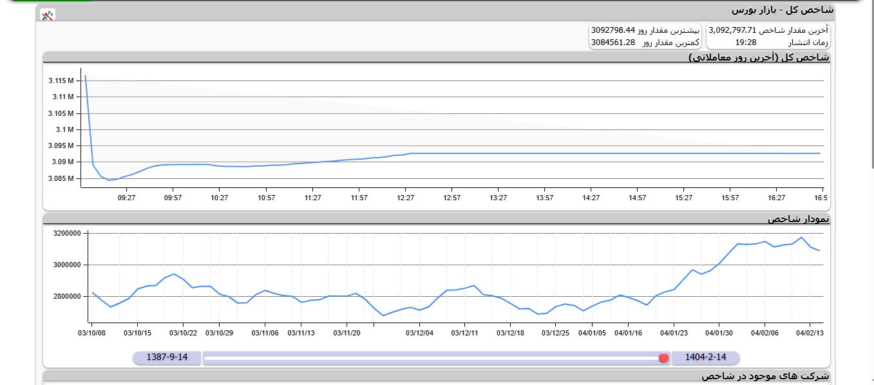Open the line chart icon in the header
Viewport: 874px width, 385px height.
click(x=47, y=15)
